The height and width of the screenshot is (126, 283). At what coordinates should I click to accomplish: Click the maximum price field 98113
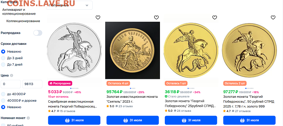coord(32,84)
